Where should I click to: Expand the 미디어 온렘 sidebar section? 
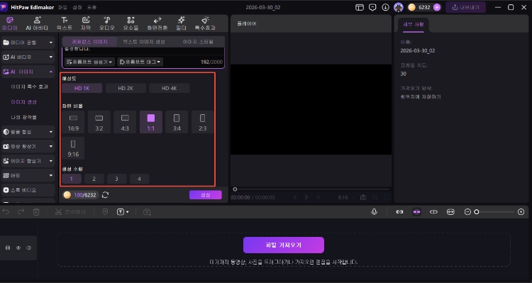click(28, 43)
